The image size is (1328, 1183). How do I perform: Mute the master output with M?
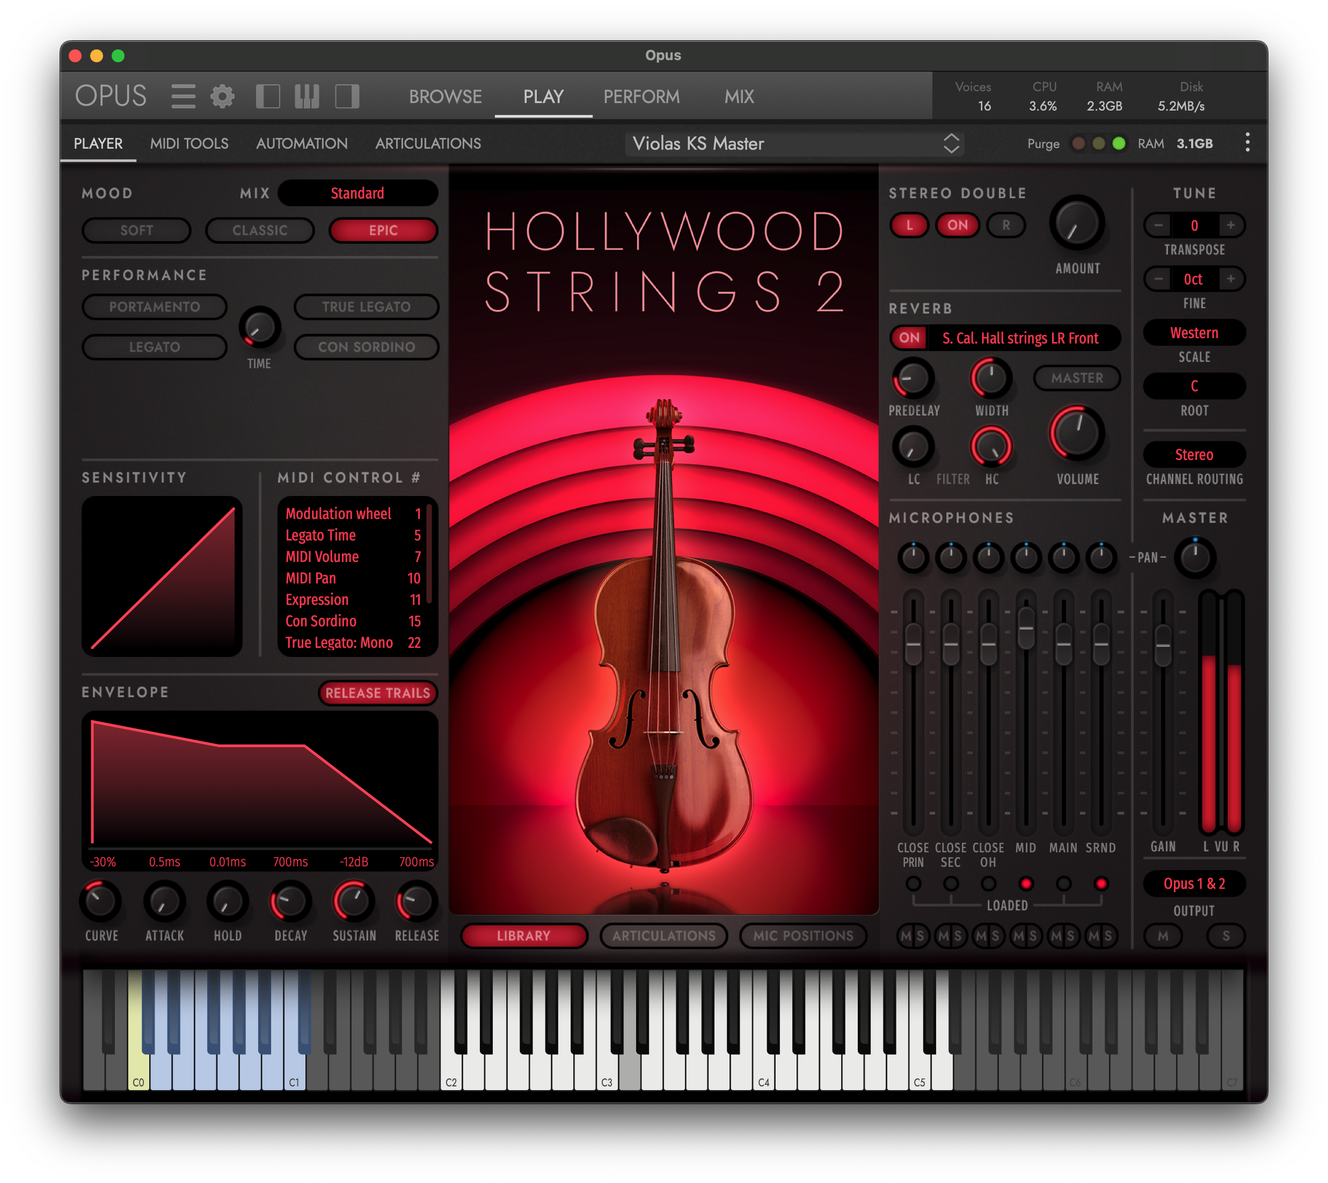point(1162,936)
